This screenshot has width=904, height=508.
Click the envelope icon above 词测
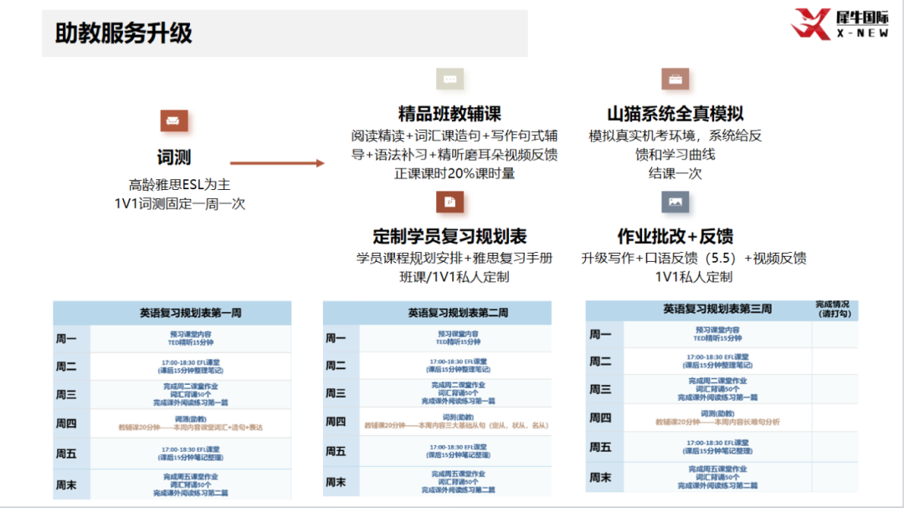click(x=173, y=121)
